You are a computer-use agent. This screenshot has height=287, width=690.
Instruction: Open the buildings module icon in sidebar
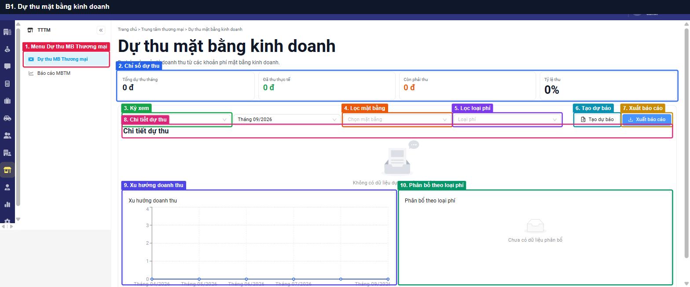(7, 32)
